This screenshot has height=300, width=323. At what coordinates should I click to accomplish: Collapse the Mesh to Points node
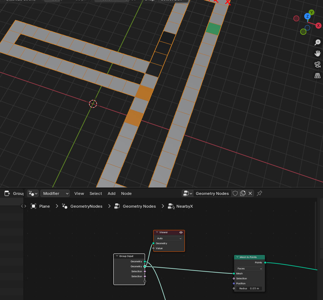[237, 257]
